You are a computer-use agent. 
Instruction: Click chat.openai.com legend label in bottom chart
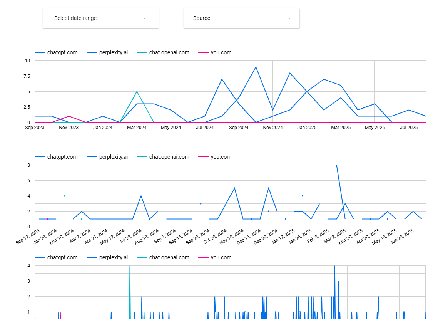pyautogui.click(x=169, y=258)
